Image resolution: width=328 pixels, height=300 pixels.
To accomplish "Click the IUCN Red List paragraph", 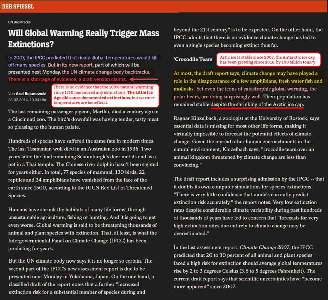I will pos(83,168).
